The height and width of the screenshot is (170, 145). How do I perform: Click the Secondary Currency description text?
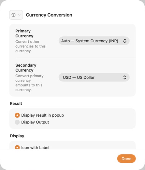29,83
